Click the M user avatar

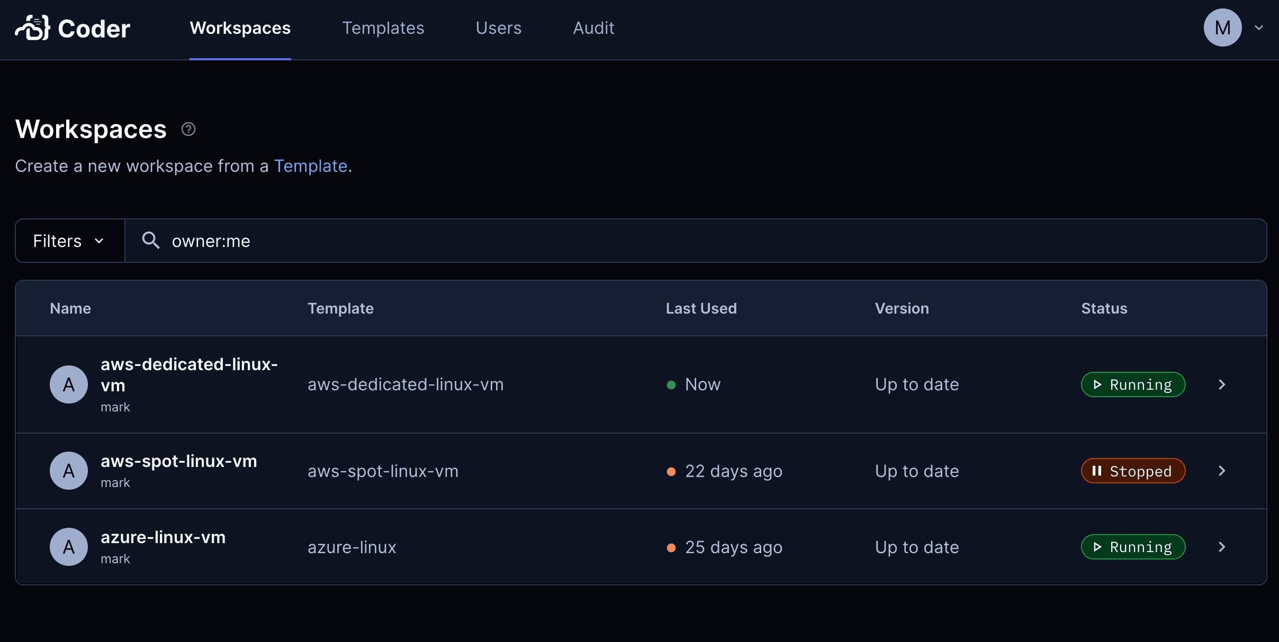(1222, 27)
